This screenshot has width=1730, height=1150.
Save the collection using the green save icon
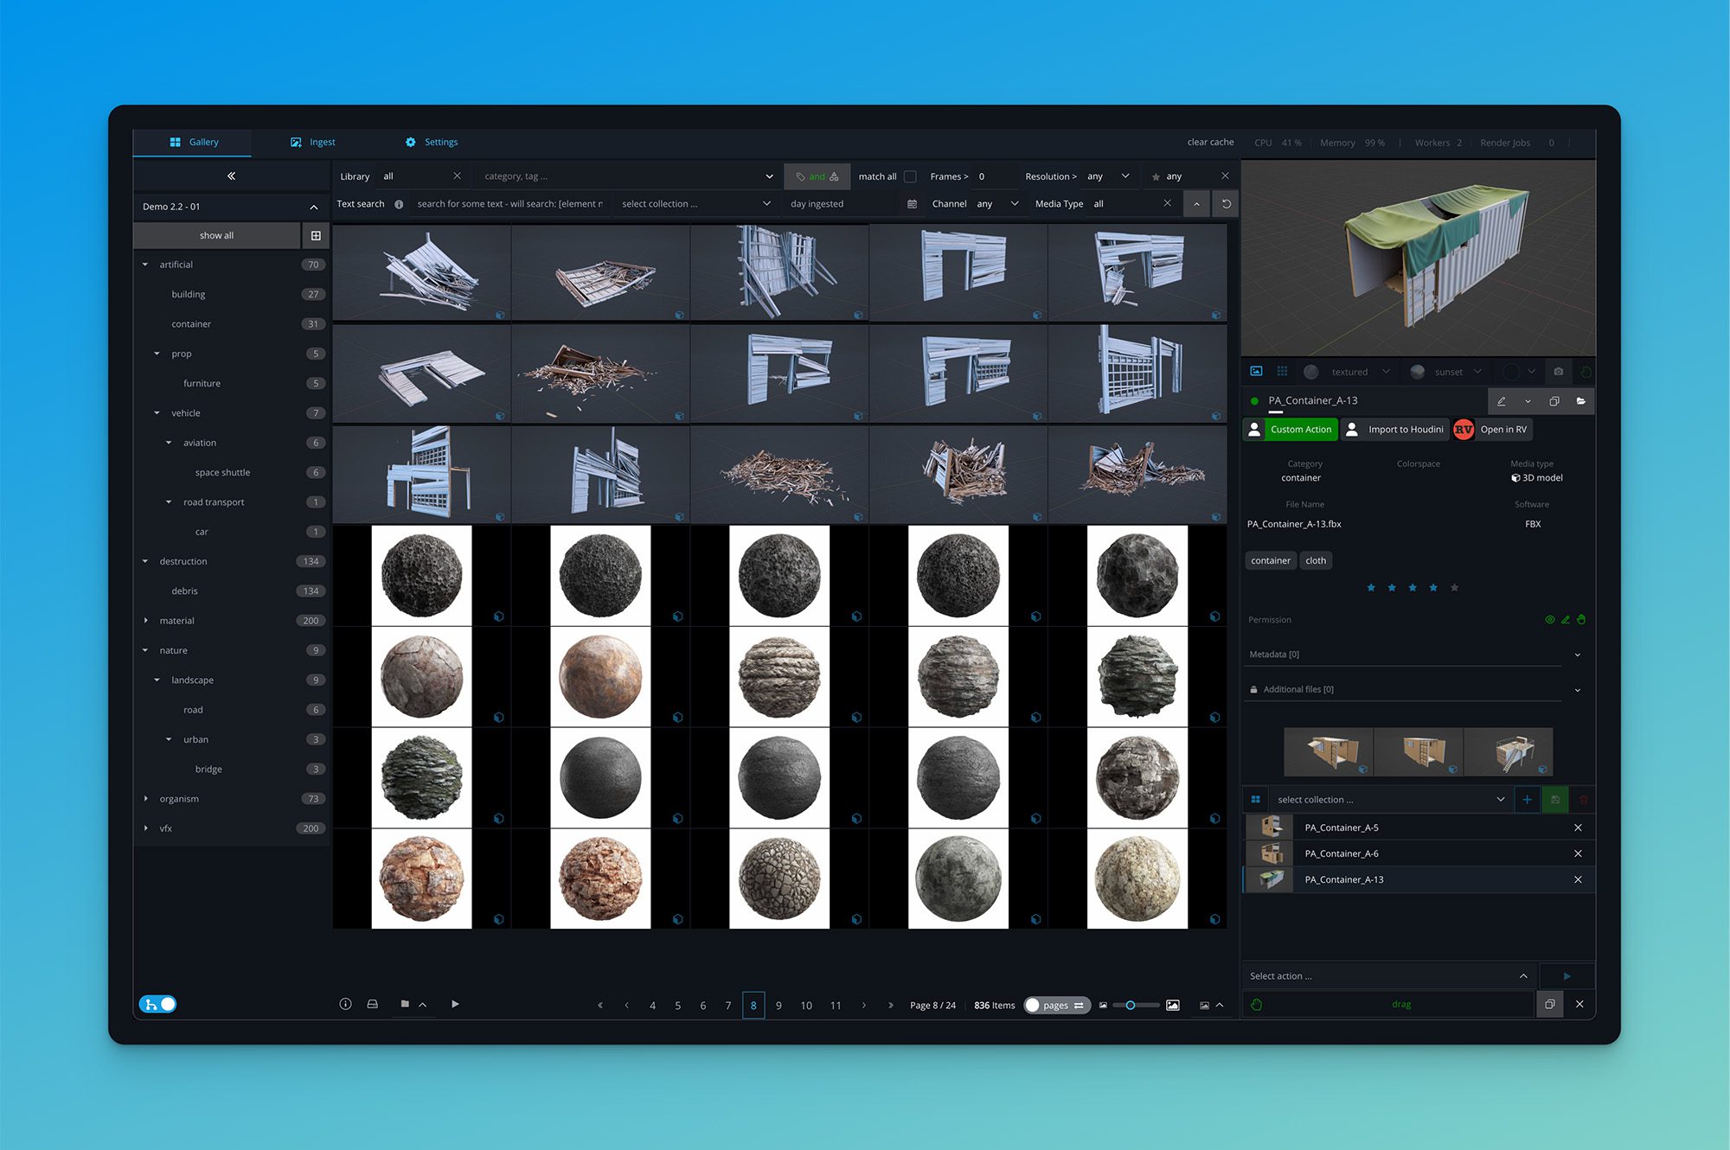click(1554, 799)
